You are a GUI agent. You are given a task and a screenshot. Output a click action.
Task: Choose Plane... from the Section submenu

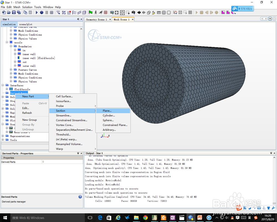click(113, 111)
